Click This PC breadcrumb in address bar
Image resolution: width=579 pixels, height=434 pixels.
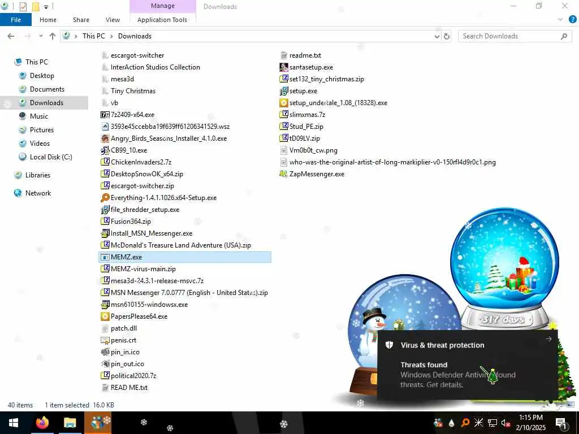[x=93, y=36]
